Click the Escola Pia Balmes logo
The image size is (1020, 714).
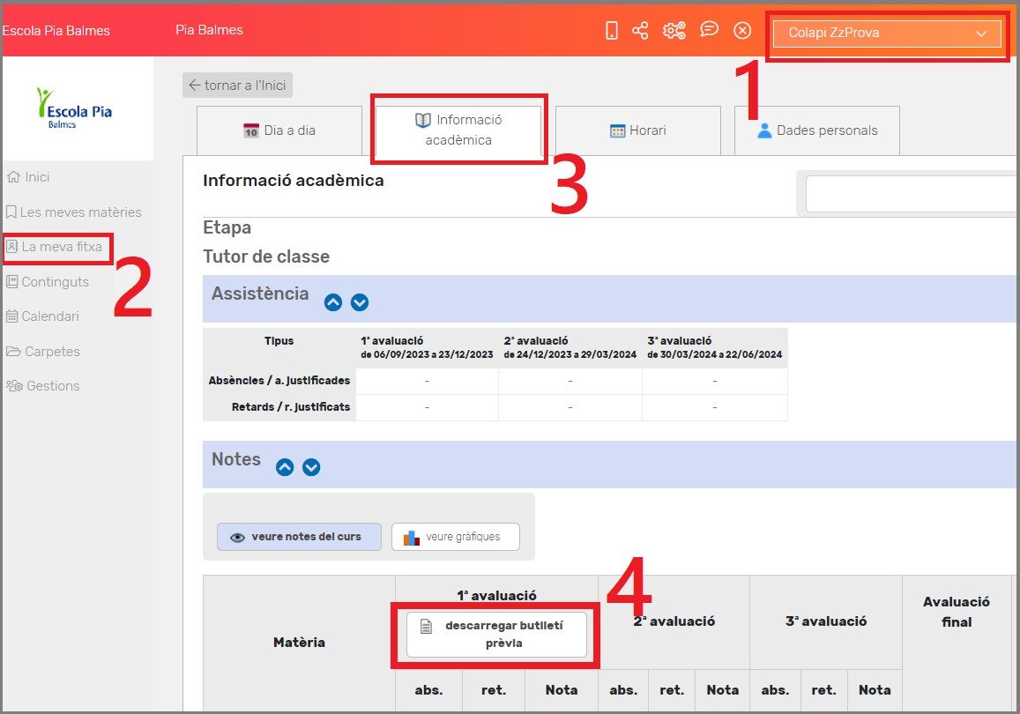[75, 108]
